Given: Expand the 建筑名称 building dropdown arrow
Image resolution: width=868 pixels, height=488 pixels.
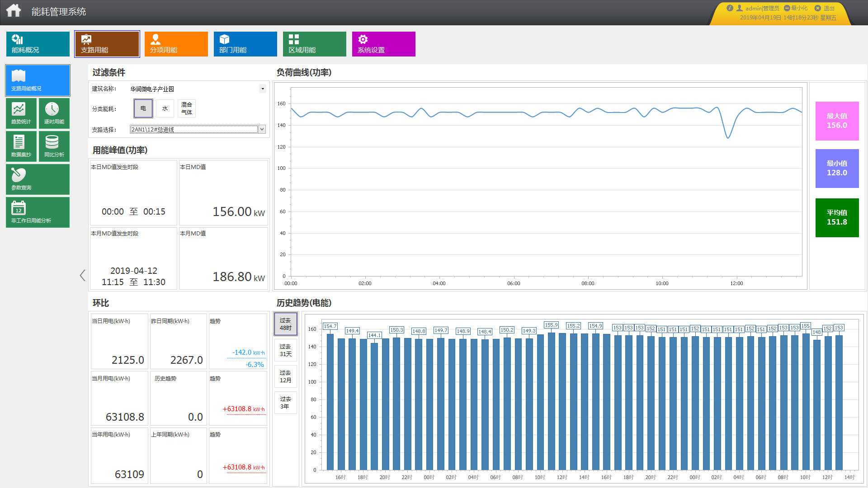Looking at the screenshot, I should pyautogui.click(x=263, y=89).
